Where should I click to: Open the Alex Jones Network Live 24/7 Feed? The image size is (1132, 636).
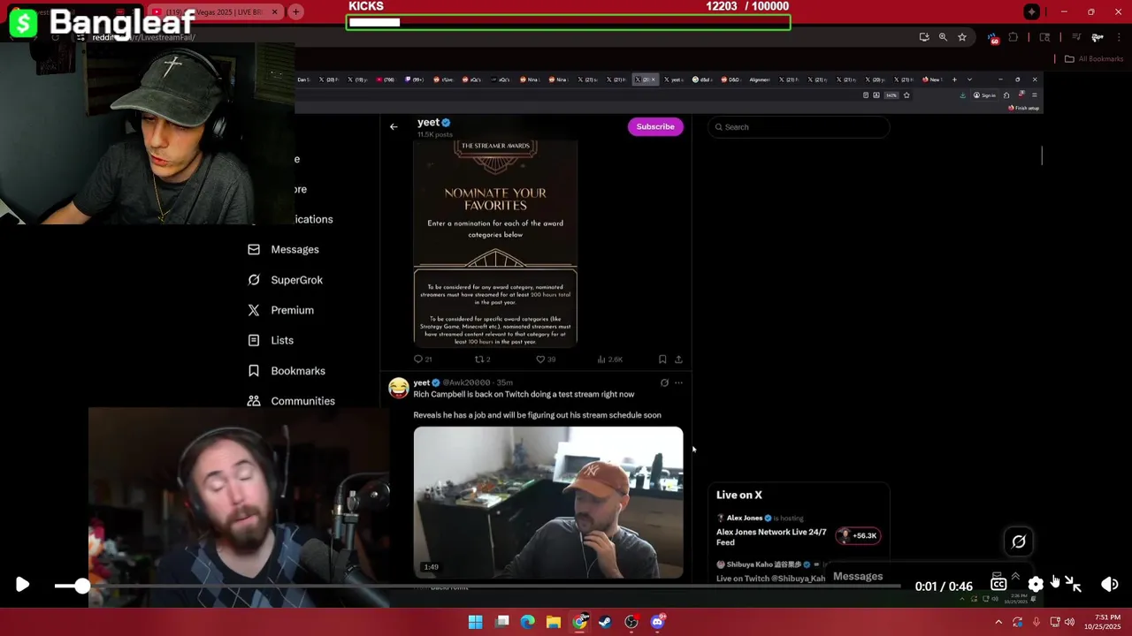click(771, 537)
